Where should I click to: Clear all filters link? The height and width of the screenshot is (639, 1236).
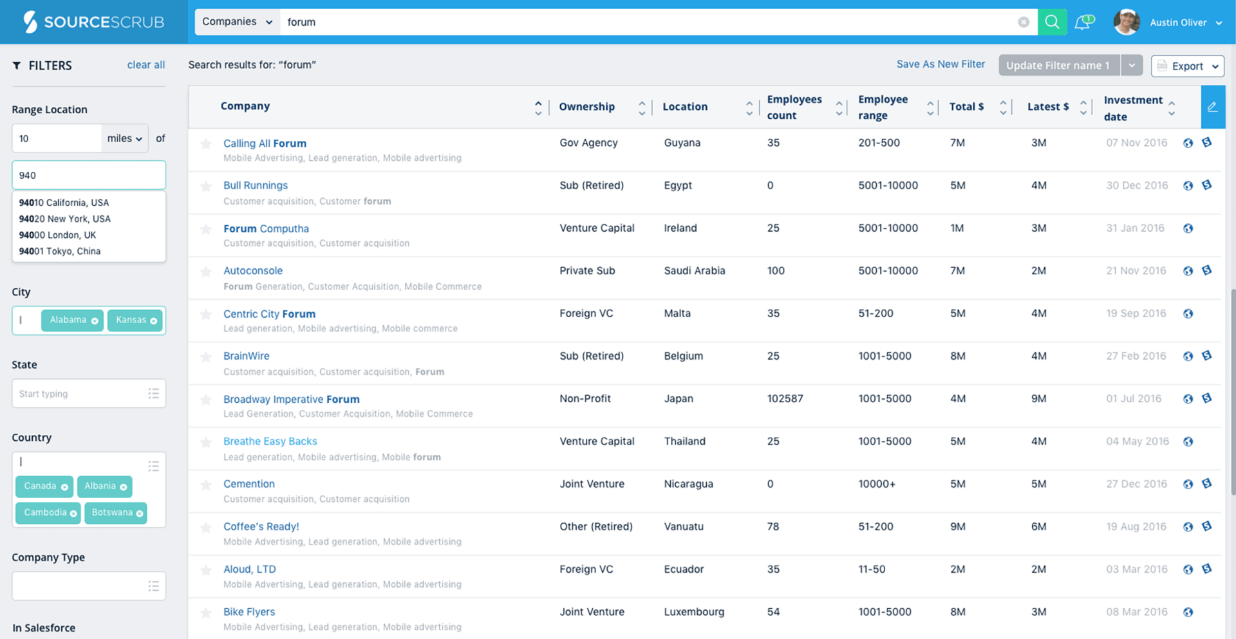pyautogui.click(x=146, y=65)
